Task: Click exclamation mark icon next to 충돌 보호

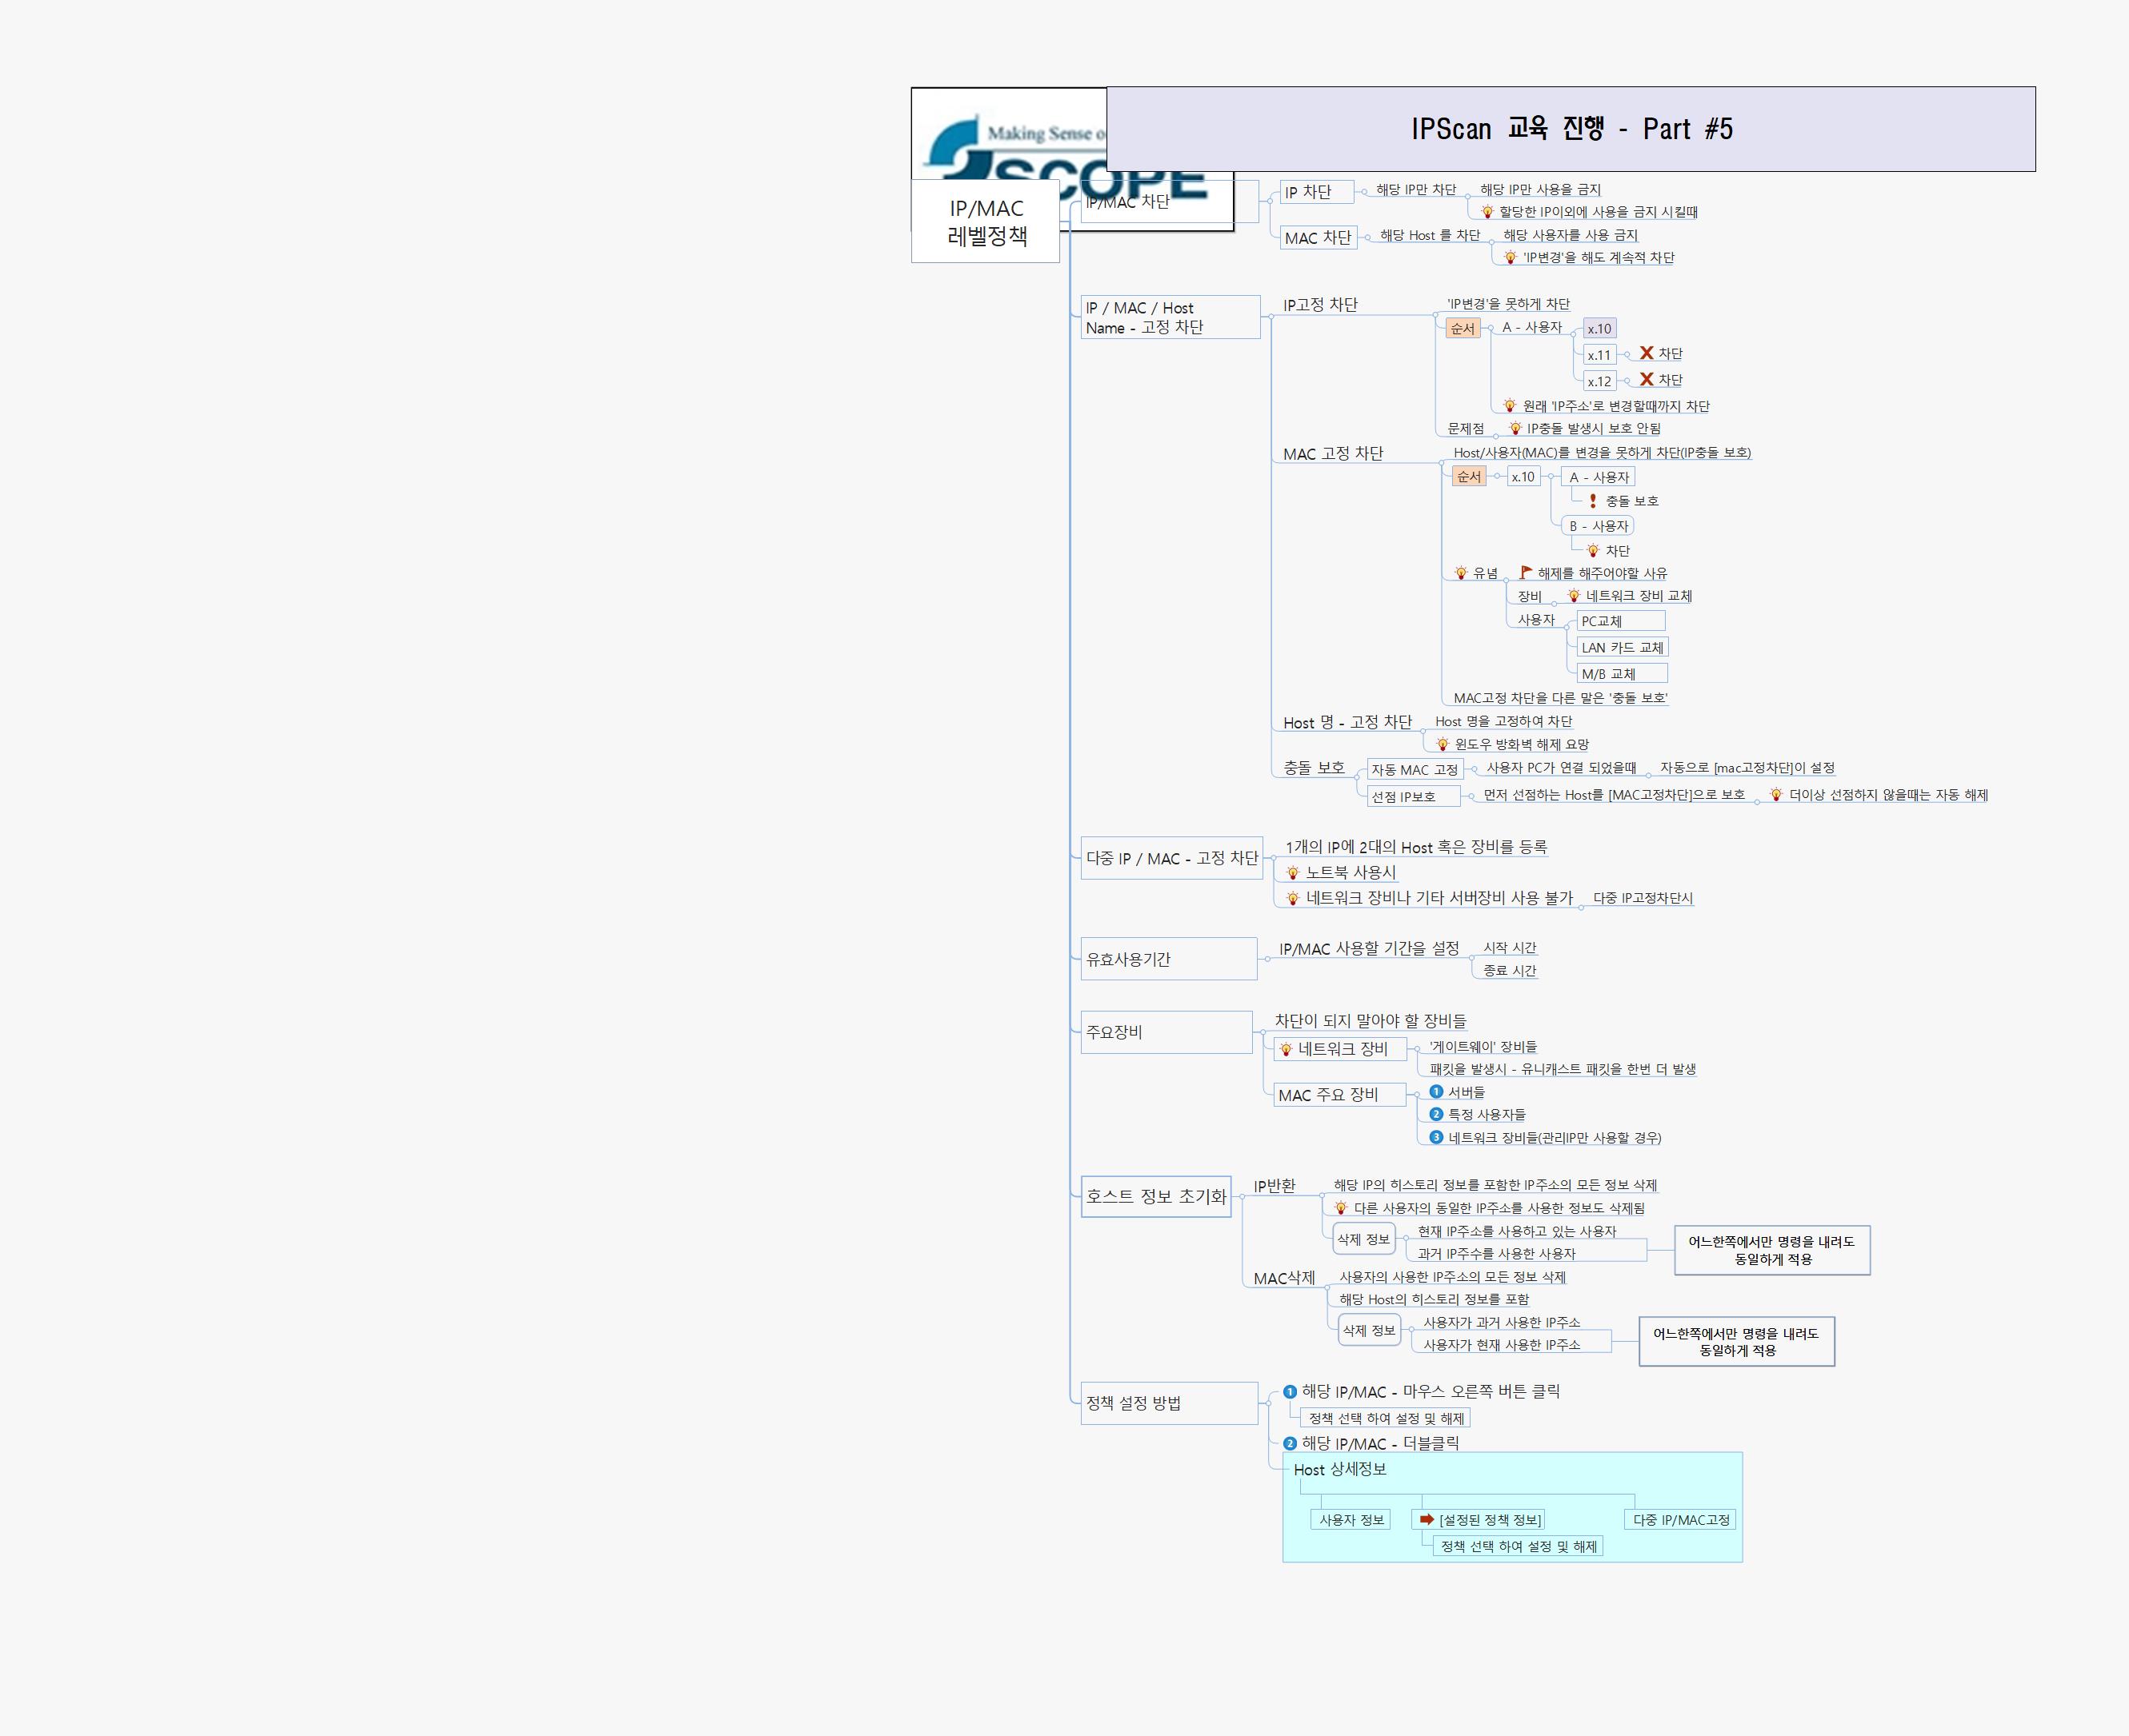Action: [1593, 500]
